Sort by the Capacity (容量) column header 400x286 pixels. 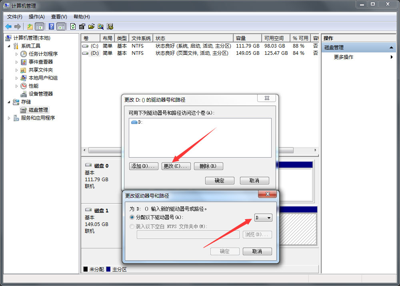point(247,38)
